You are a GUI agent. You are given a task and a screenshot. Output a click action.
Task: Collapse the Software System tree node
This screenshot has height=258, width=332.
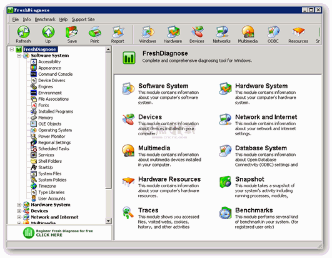tap(19, 56)
